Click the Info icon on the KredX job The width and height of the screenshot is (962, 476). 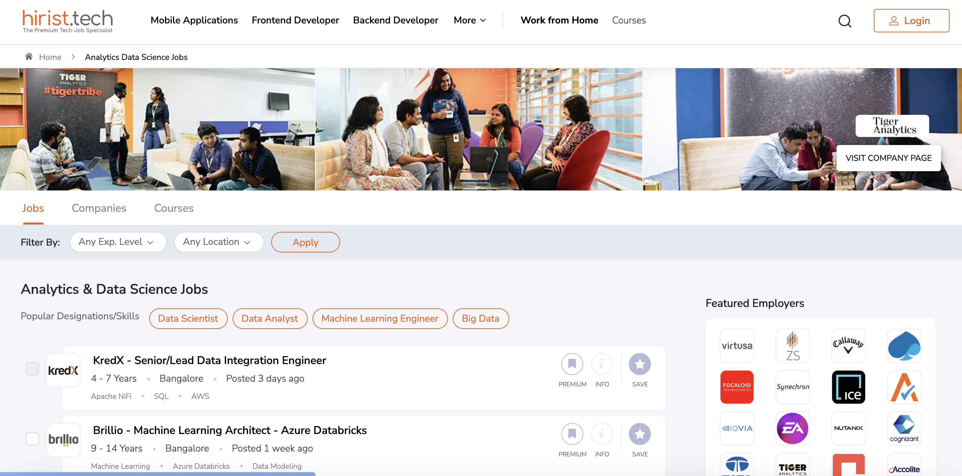pyautogui.click(x=602, y=364)
